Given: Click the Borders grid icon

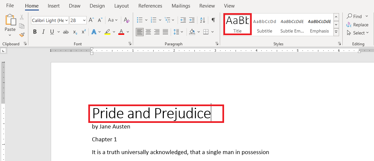Looking at the screenshot, I should point(206,32).
